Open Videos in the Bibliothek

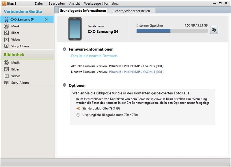click(27, 76)
